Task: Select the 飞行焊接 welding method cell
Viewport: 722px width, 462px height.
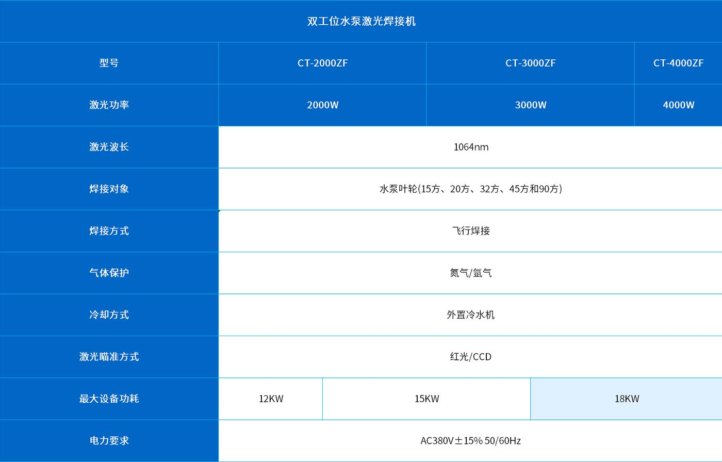Action: pyautogui.click(x=470, y=231)
